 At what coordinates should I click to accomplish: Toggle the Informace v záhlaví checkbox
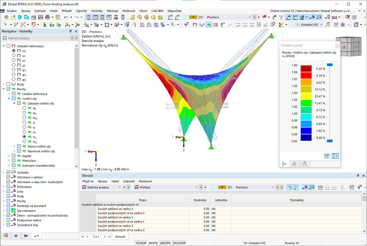(x=8, y=177)
